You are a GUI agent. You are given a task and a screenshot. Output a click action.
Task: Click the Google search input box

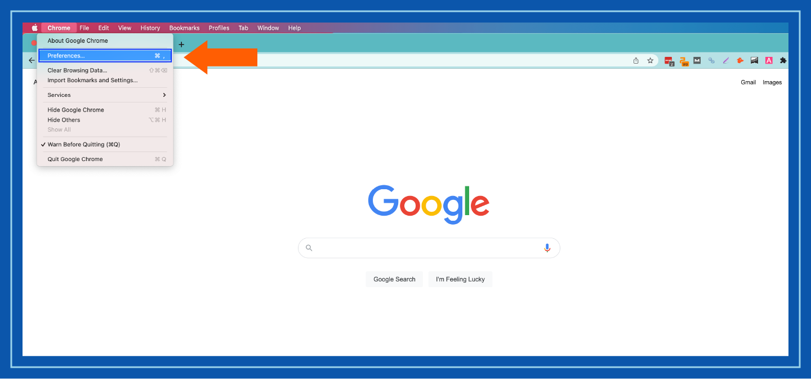(429, 248)
